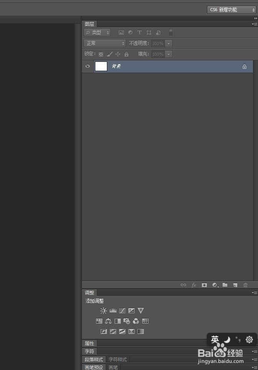258x370 pixels.
Task: Open the 字符 panel options menu
Action: tap(255, 351)
